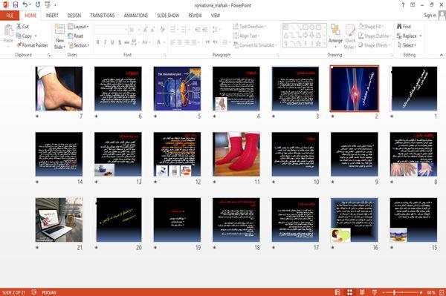The width and height of the screenshot is (446, 296).
Task: Open Shape Fill dropdown
Action: tap(371, 27)
